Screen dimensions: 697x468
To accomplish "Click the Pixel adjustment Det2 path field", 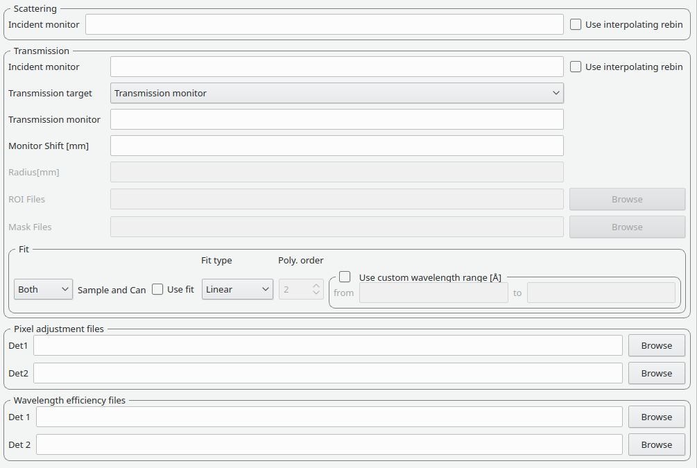I will [x=327, y=373].
